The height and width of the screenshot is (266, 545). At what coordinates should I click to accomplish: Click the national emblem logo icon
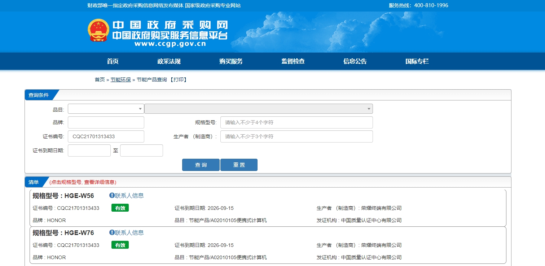click(98, 30)
